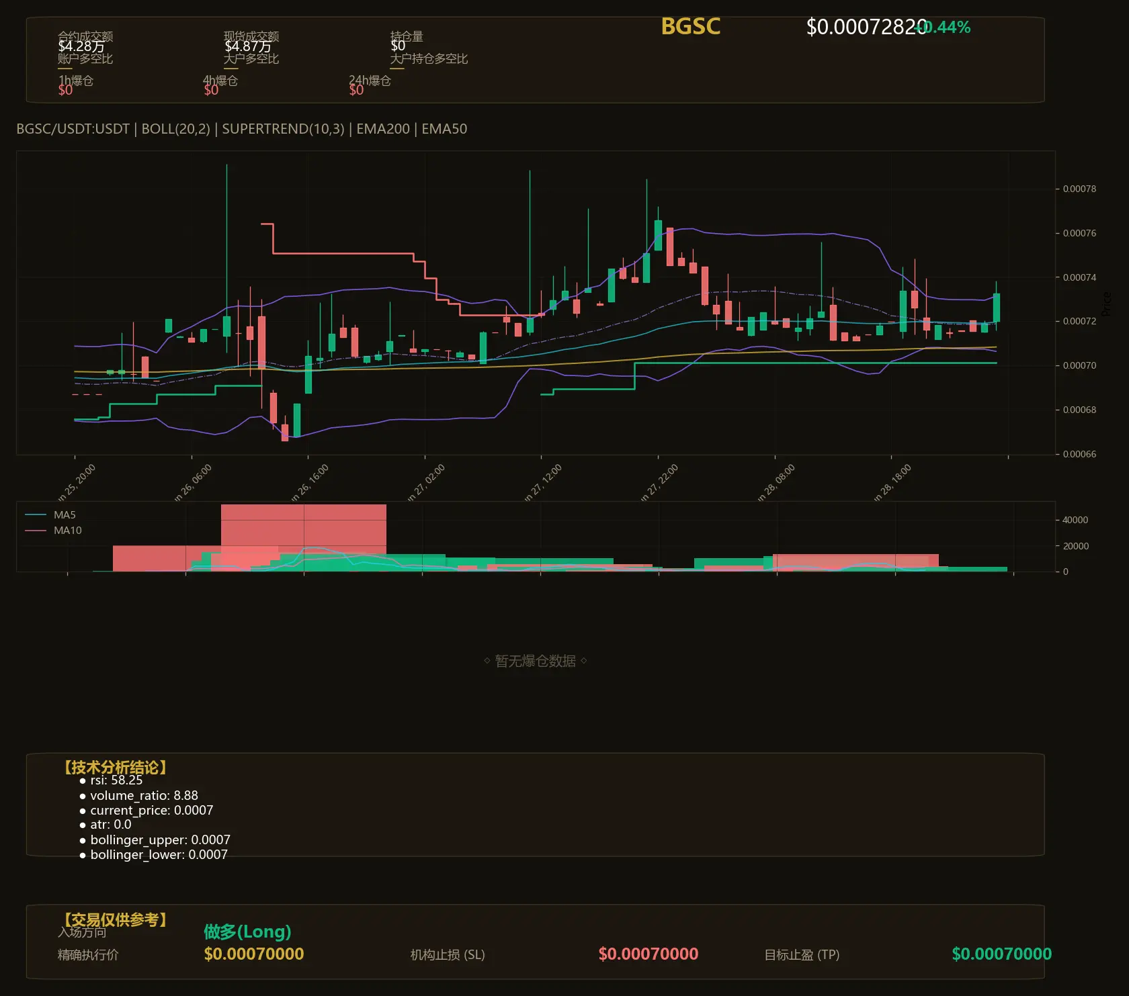The height and width of the screenshot is (996, 1129).
Task: Click the 27, 22:00 time axis label
Action: click(x=659, y=483)
